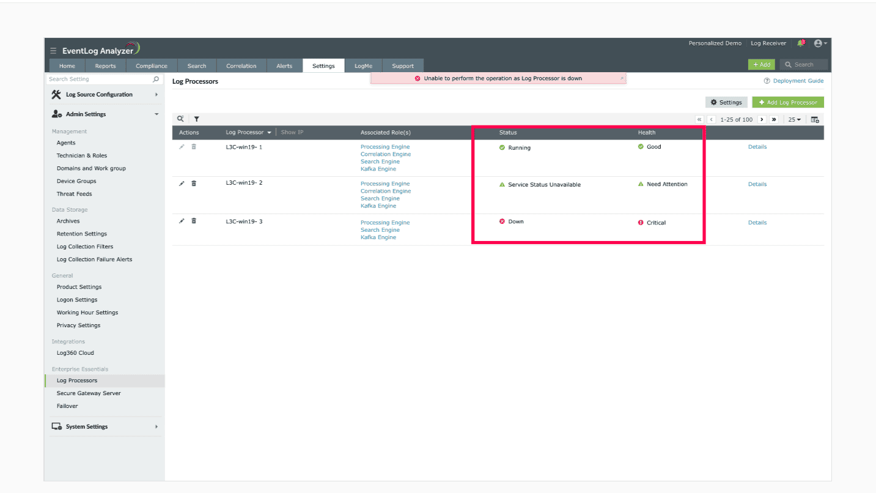876x493 pixels.
Task: Jump to the last page of results
Action: point(774,119)
